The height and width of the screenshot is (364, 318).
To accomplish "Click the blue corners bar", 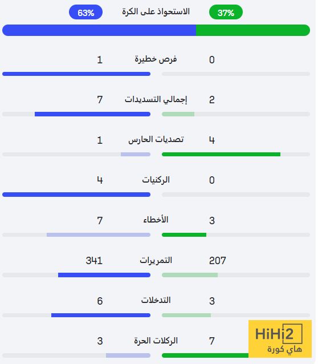I will click(77, 196).
